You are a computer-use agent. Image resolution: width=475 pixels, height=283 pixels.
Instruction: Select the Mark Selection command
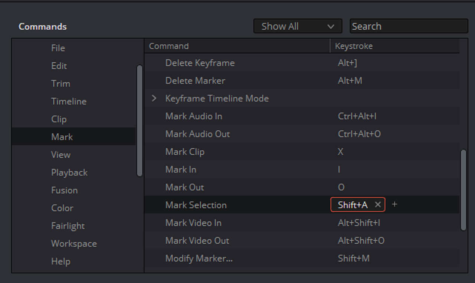[x=196, y=205]
